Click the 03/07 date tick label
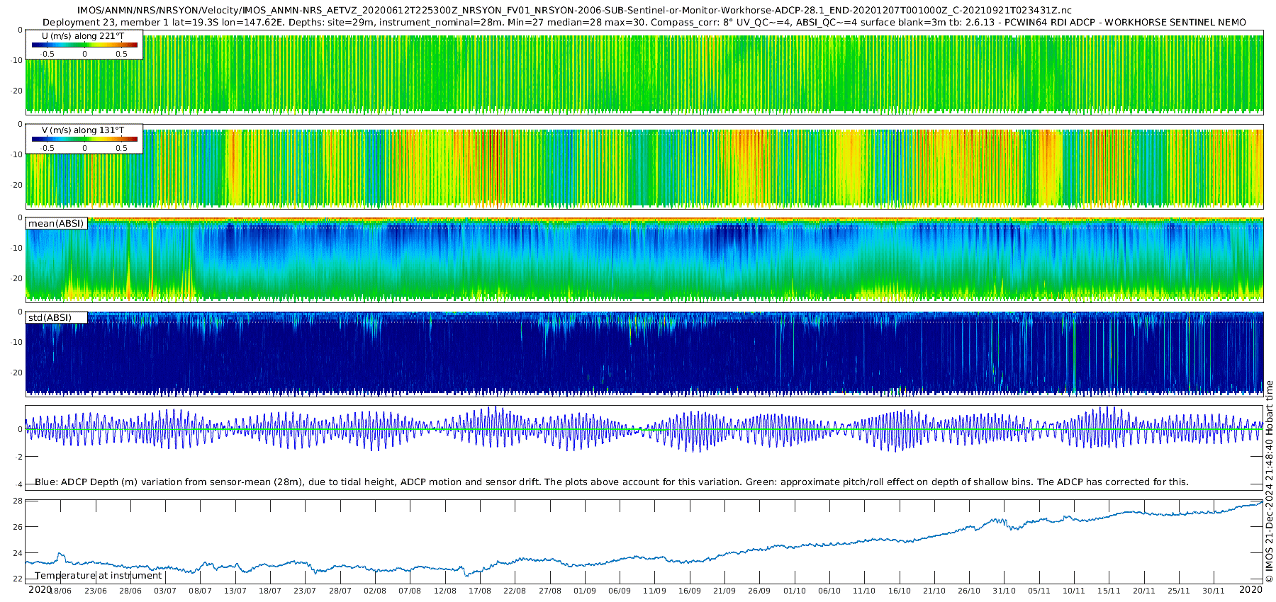Screen dimensions: 1276x602 pos(165,591)
